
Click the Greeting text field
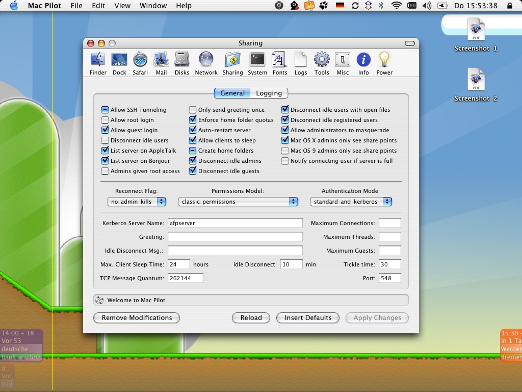tap(235, 237)
